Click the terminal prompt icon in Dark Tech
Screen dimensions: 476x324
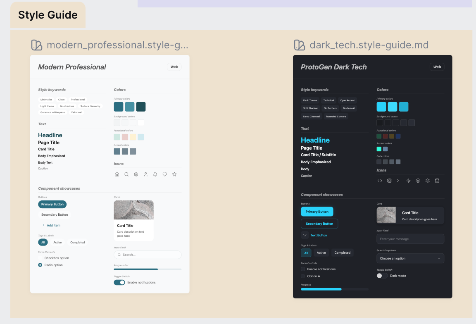[399, 181]
